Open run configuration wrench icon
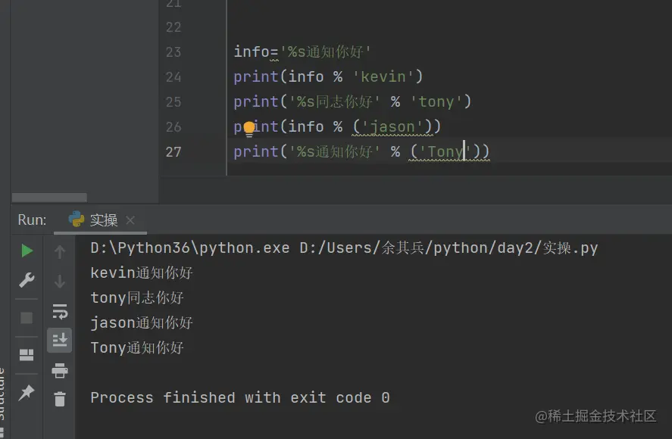This screenshot has width=672, height=439. pos(27,280)
